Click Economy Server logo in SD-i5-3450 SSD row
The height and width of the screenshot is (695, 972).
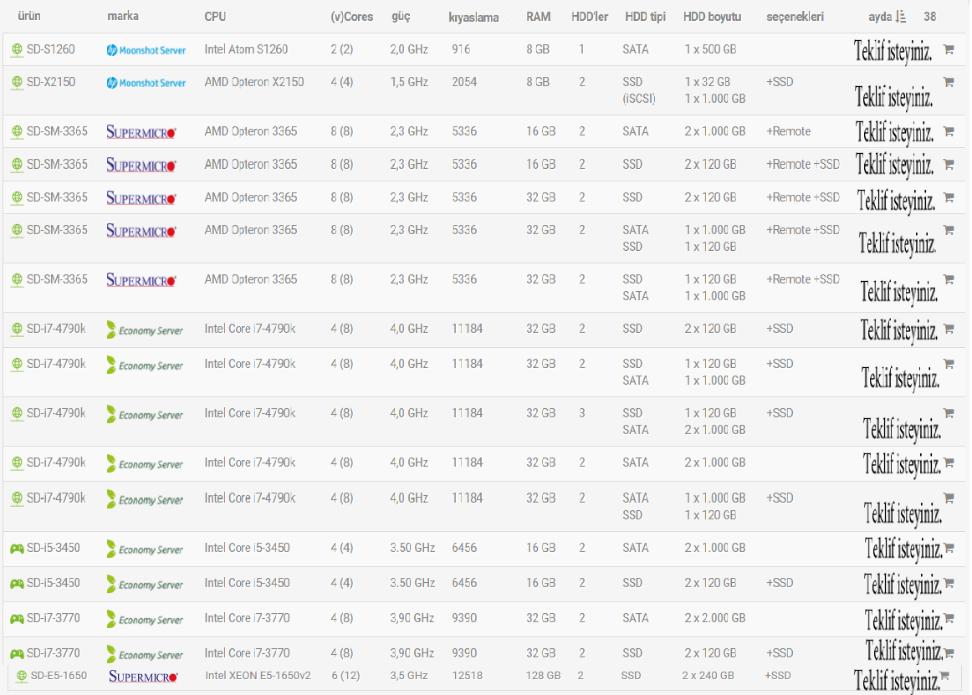tap(145, 584)
